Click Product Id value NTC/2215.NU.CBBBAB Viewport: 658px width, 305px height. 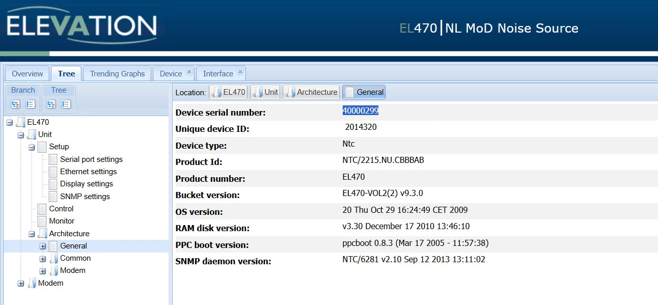tap(383, 160)
